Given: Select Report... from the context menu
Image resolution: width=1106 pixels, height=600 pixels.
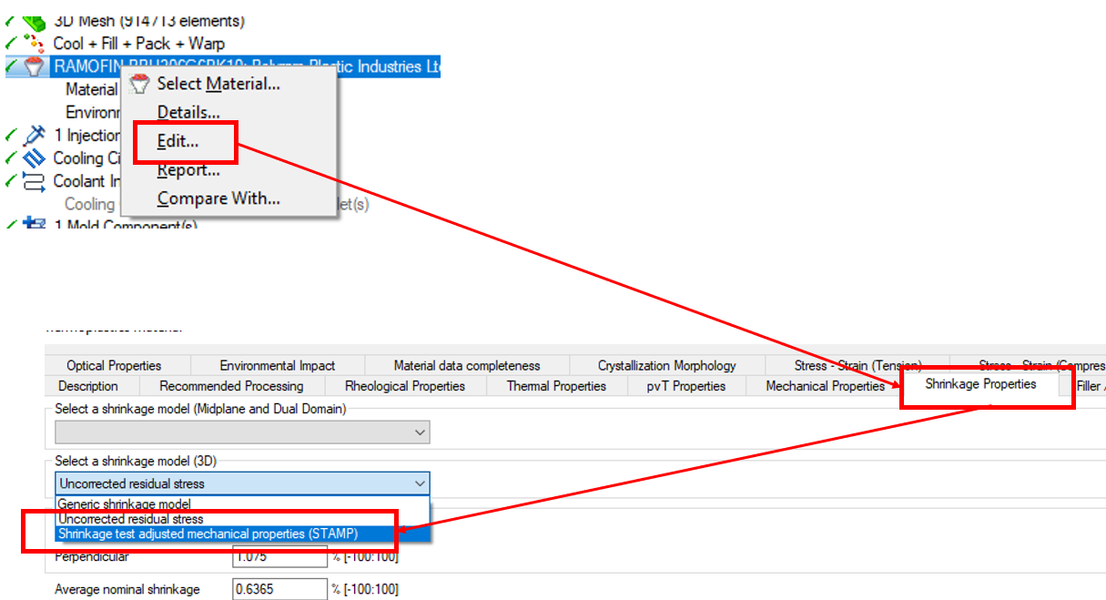Looking at the screenshot, I should point(188,170).
